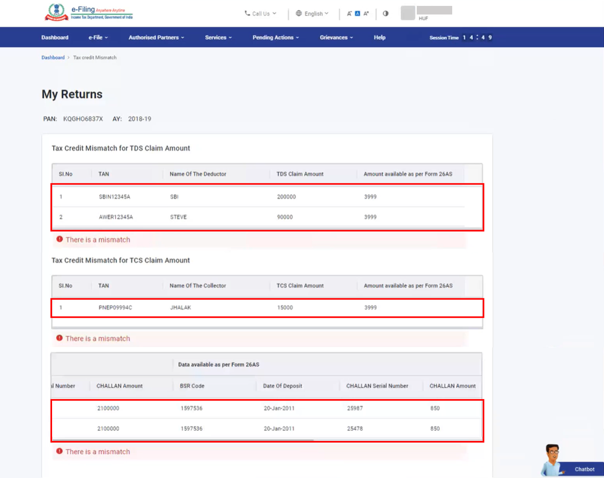604x478 pixels.
Task: Expand the Pending Actions dropdown
Action: coord(275,37)
